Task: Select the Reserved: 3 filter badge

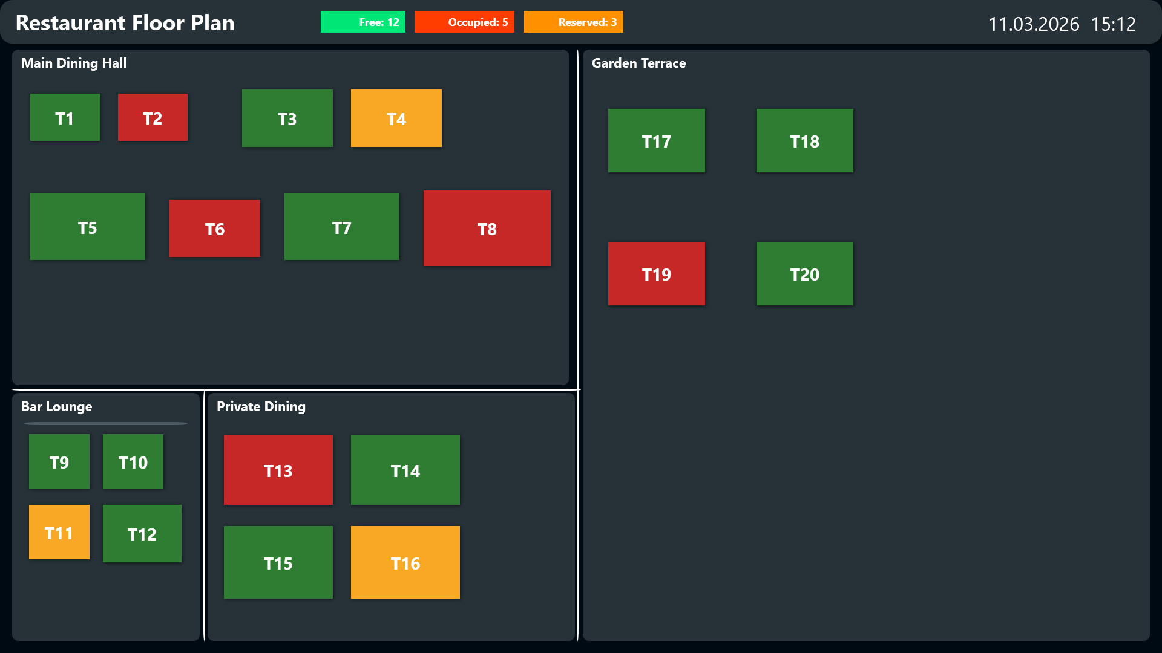Action: pos(573,22)
